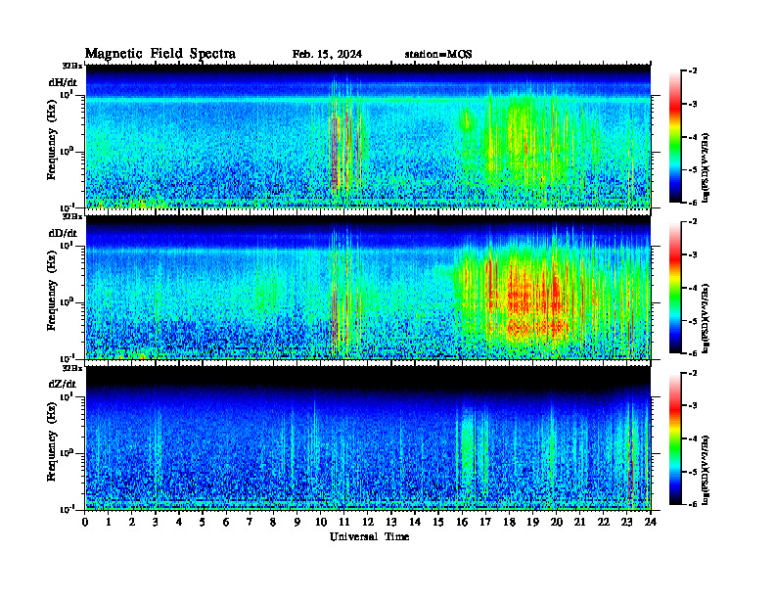Click the -2 value on dZ/dt color scale
The height and width of the screenshot is (599, 775).
[x=693, y=373]
